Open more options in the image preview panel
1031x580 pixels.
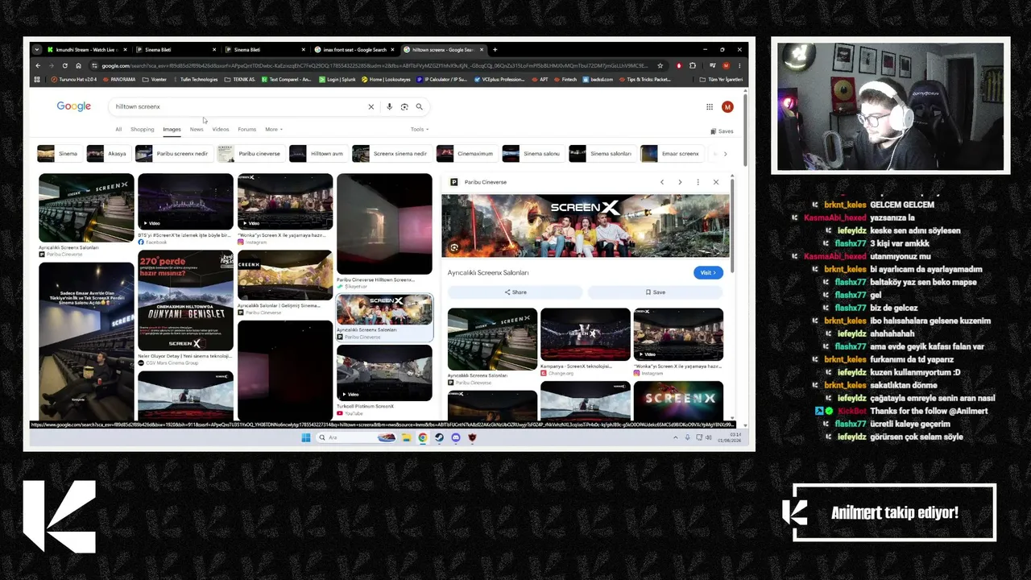pyautogui.click(x=698, y=182)
